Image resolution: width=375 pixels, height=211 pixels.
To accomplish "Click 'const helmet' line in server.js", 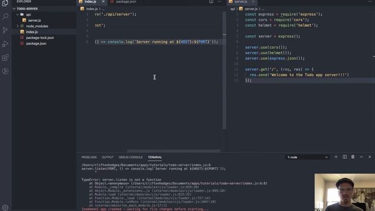I will point(281,25).
